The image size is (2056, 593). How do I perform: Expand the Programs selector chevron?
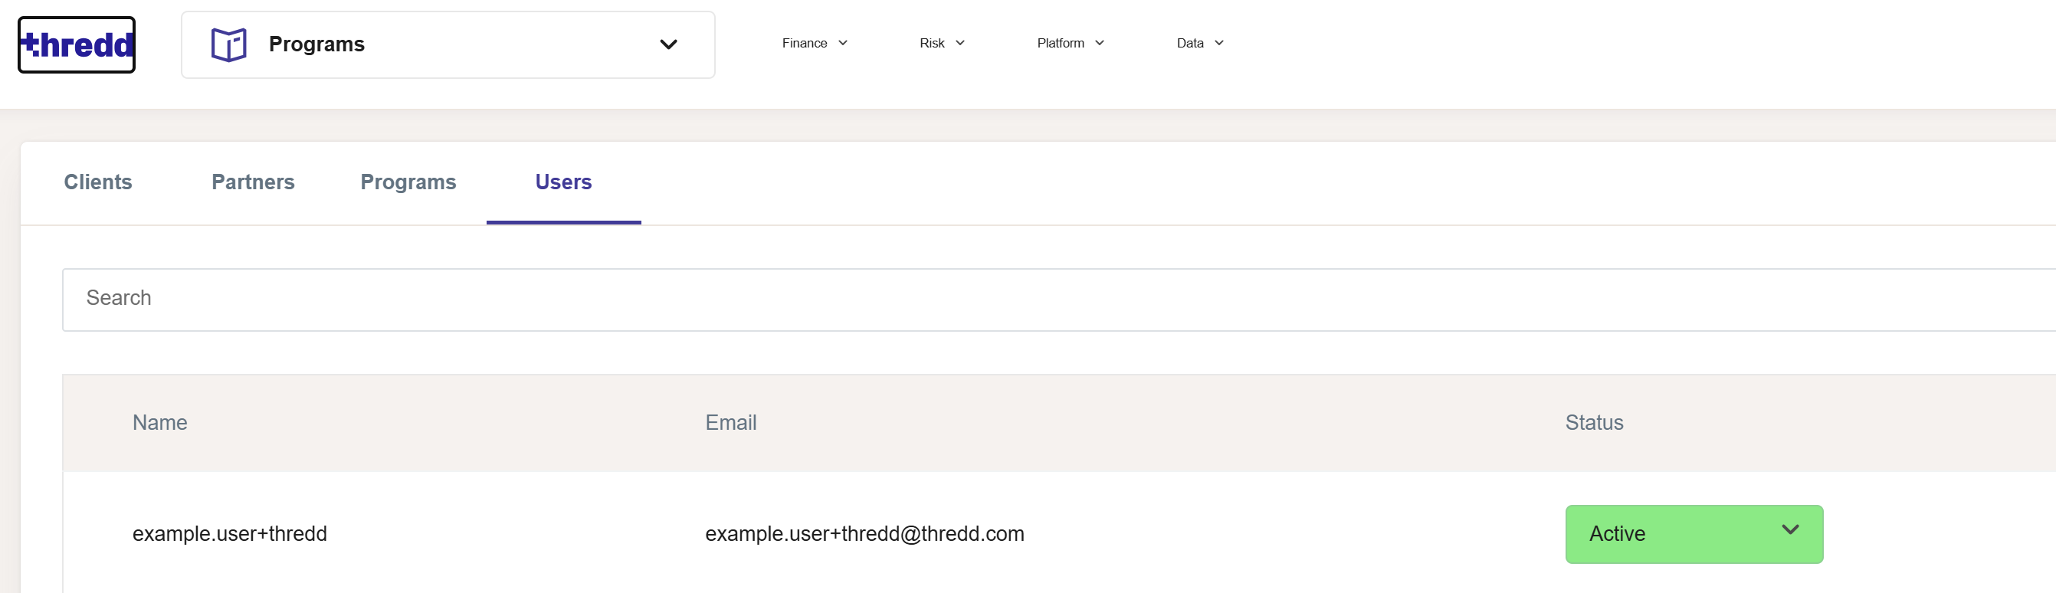point(669,44)
